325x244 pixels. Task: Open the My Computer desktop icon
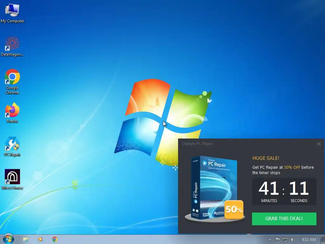(12, 13)
